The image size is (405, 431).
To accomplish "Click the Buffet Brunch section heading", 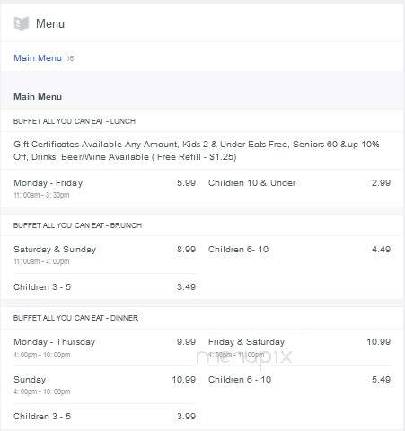I will 77,225.
